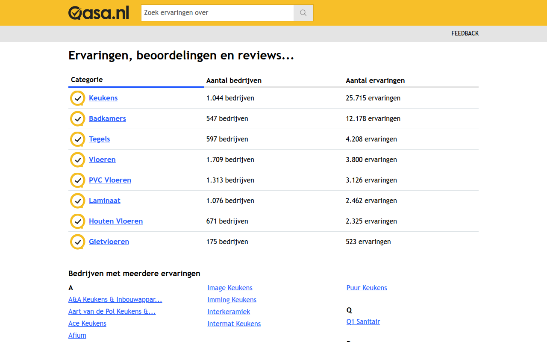This screenshot has width=547, height=342.
Task: Click the checkmark icon beside Tegels
Action: 77,139
